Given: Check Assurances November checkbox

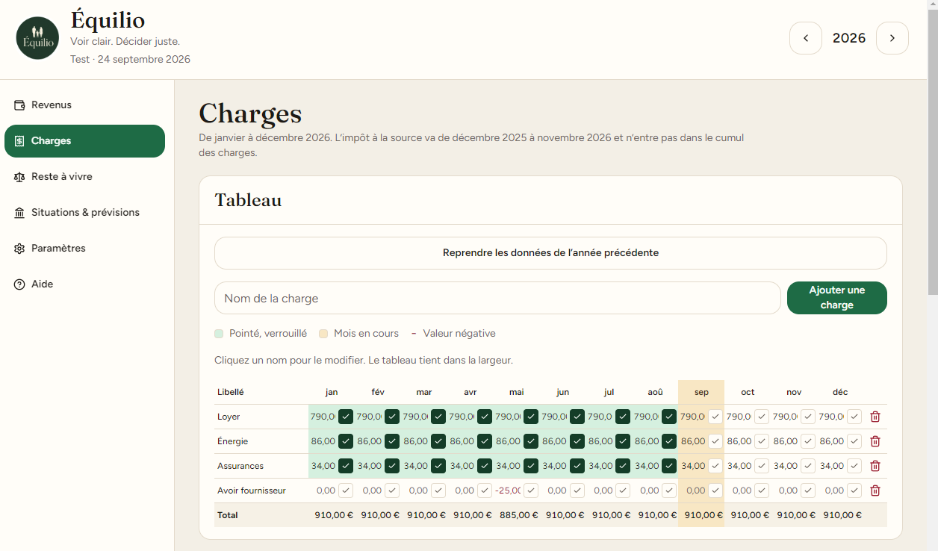Looking at the screenshot, I should pos(808,466).
